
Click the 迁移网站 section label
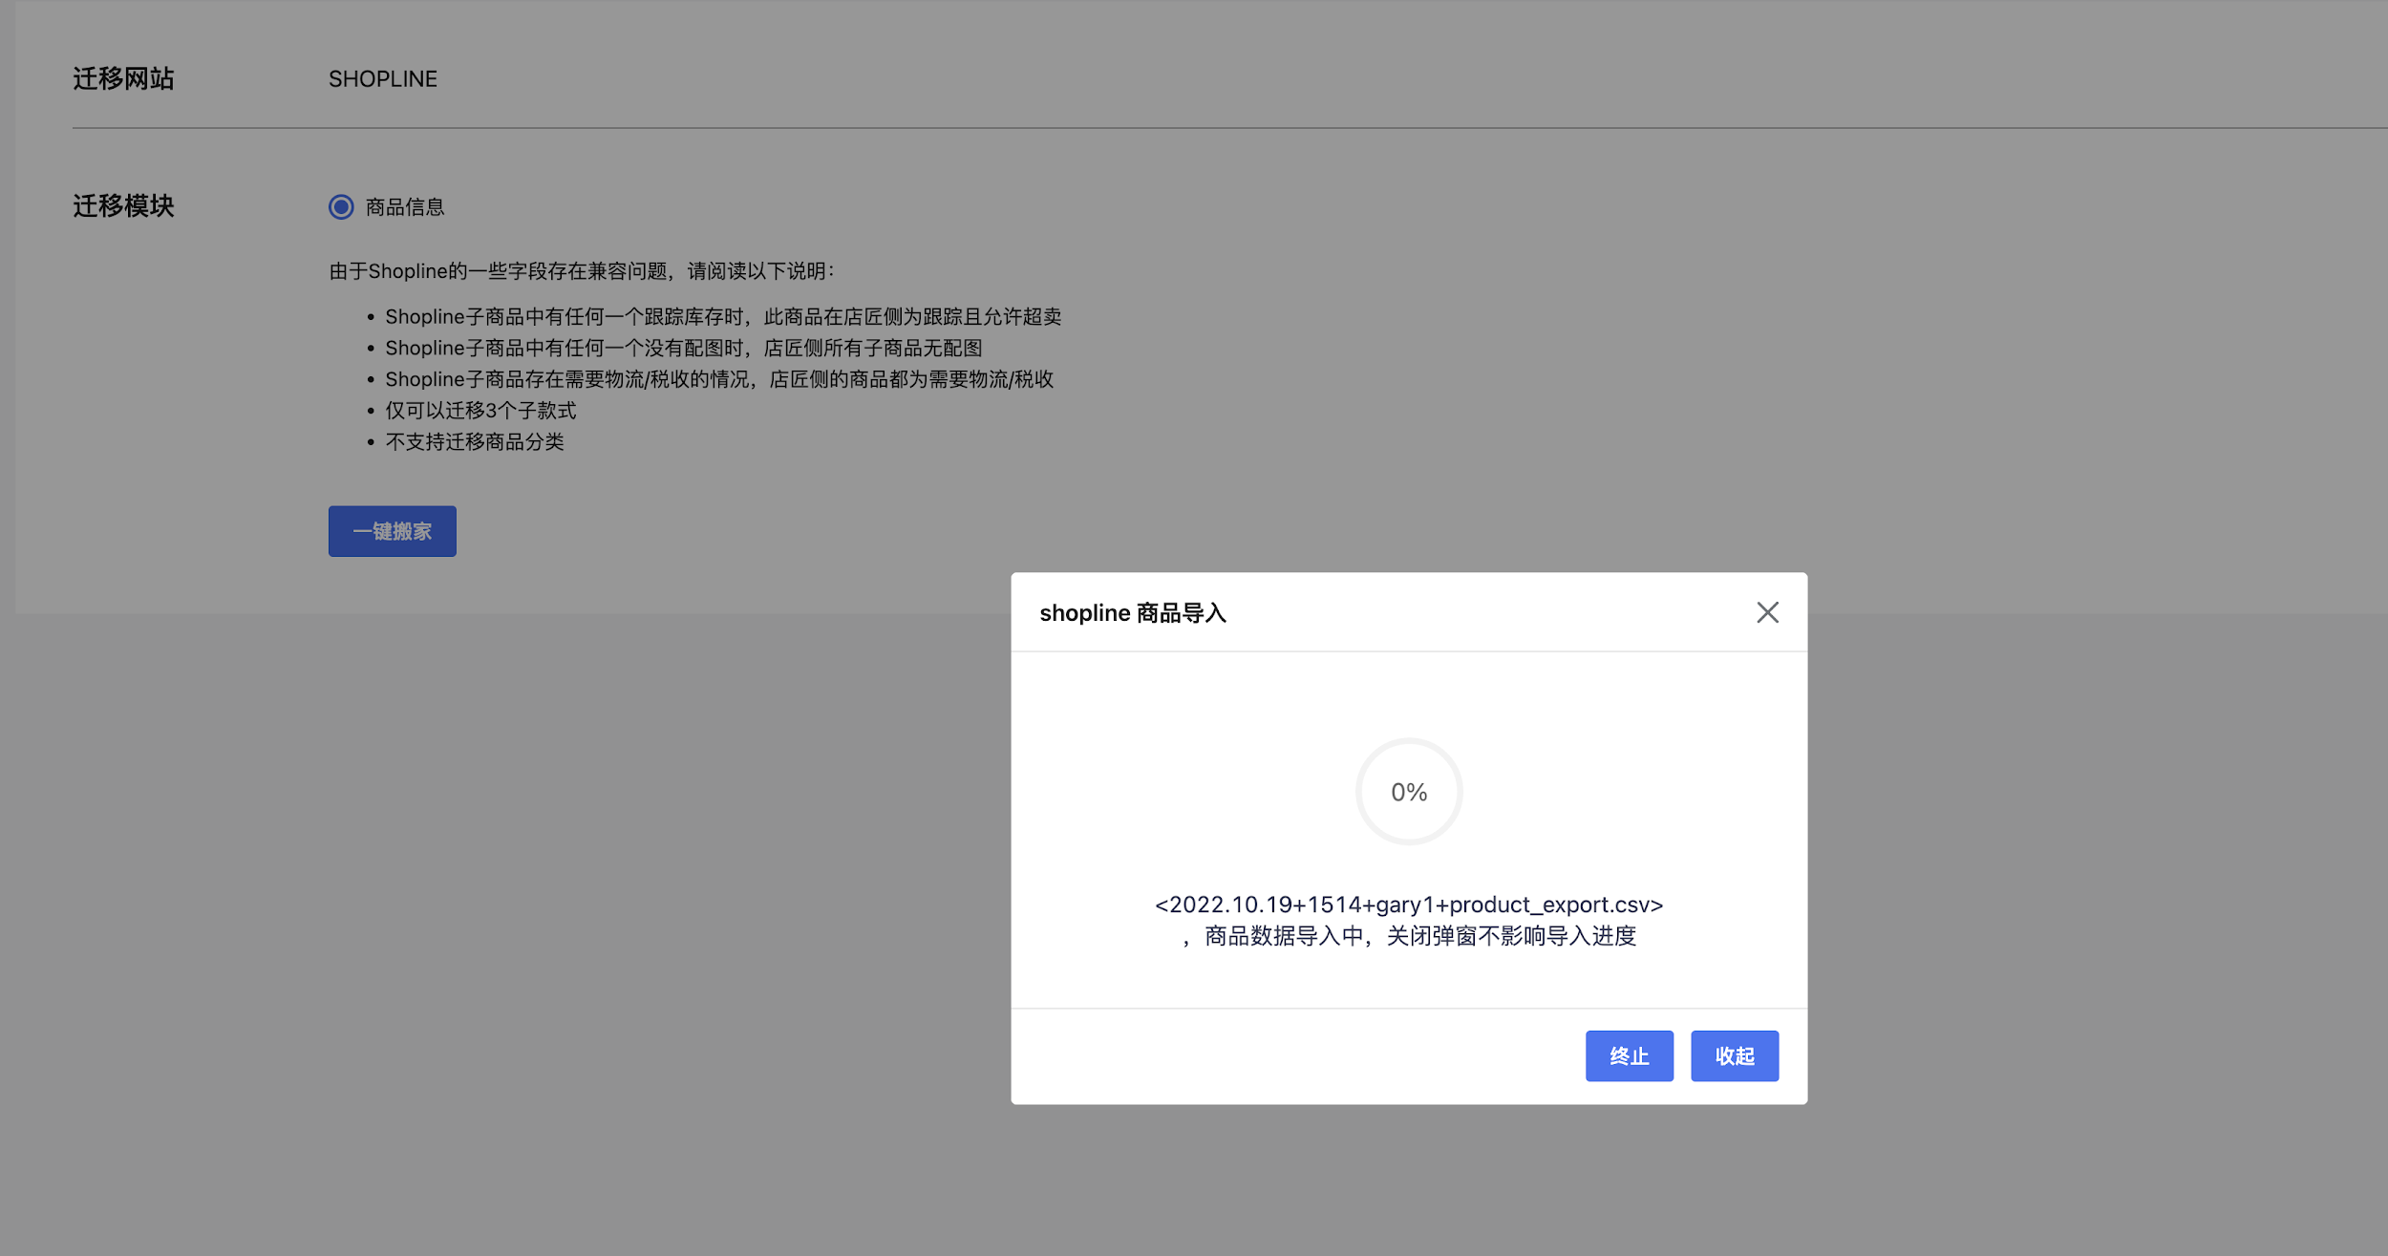[x=123, y=78]
